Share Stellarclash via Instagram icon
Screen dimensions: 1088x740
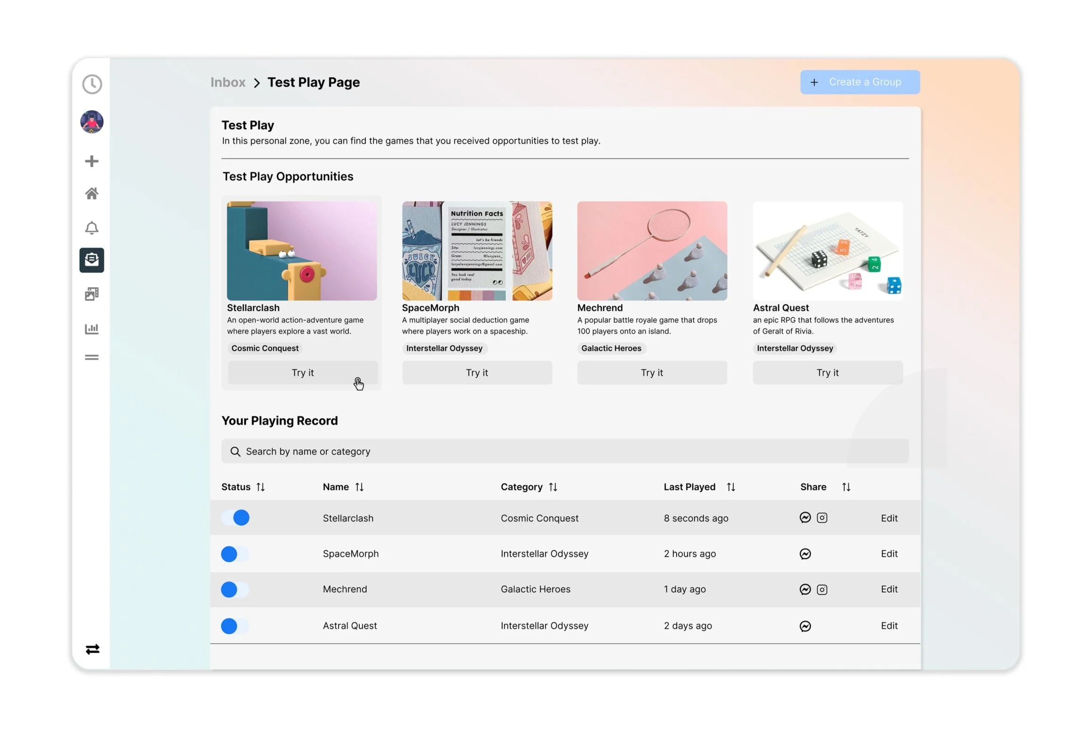point(822,518)
